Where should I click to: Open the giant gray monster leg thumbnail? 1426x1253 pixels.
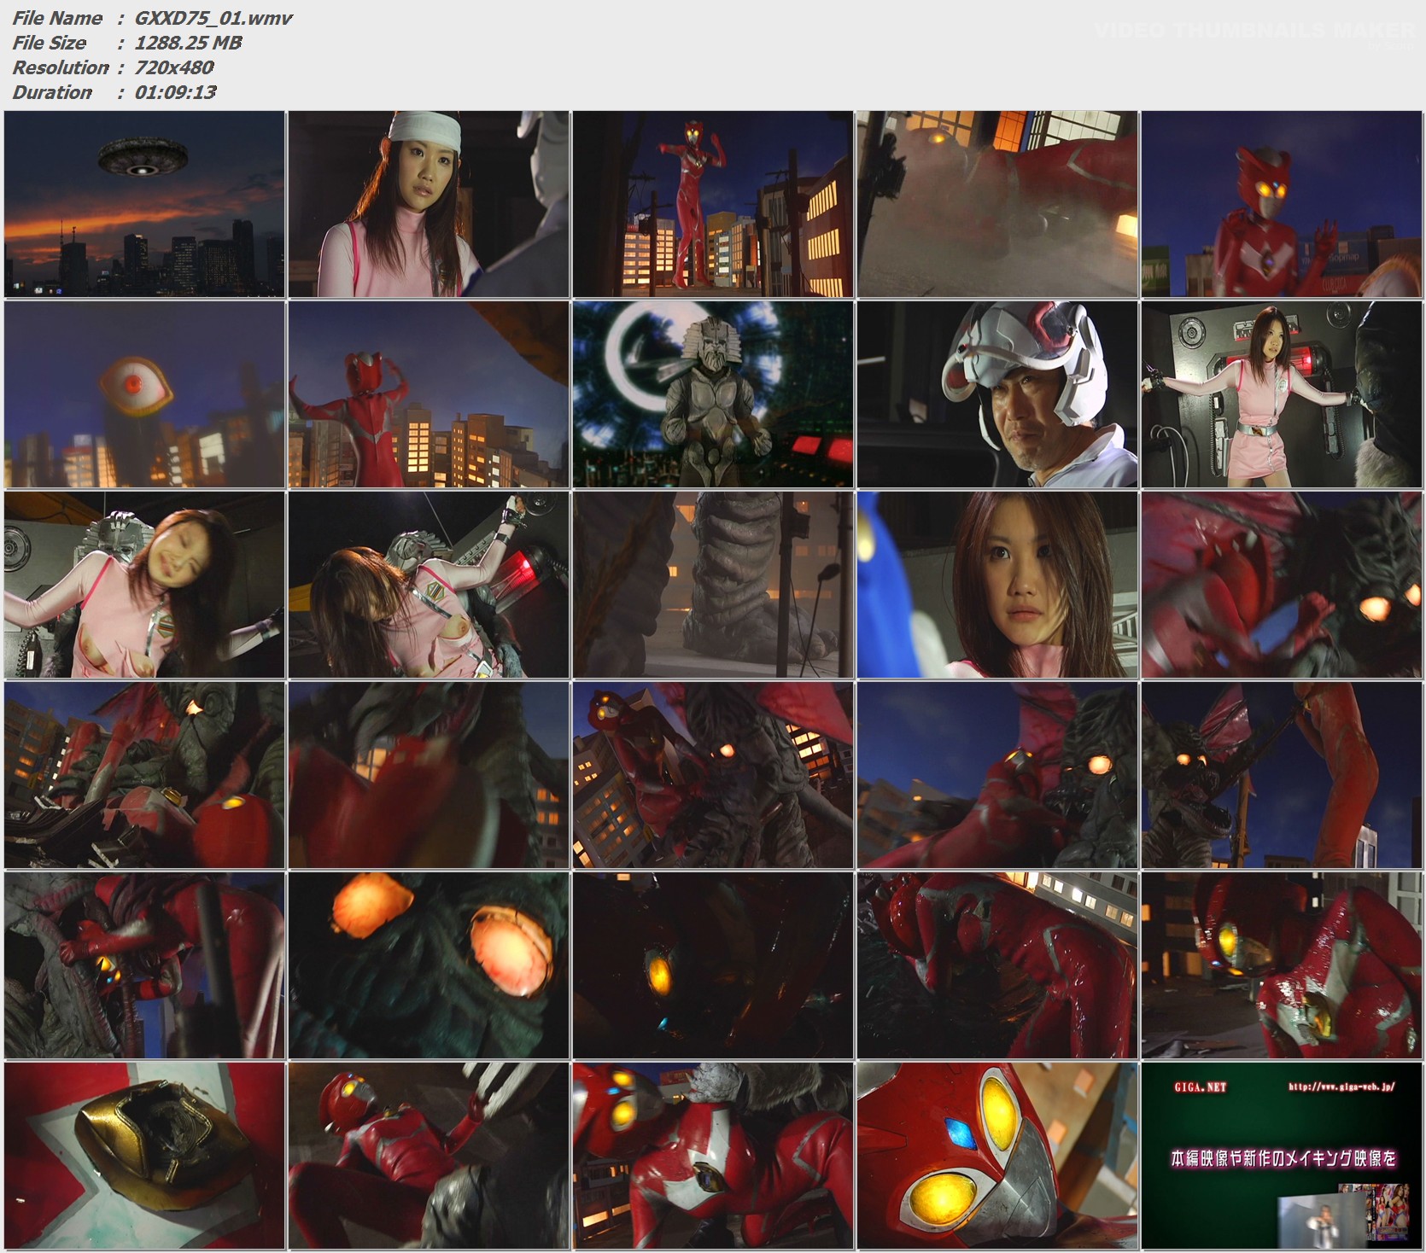713,585
